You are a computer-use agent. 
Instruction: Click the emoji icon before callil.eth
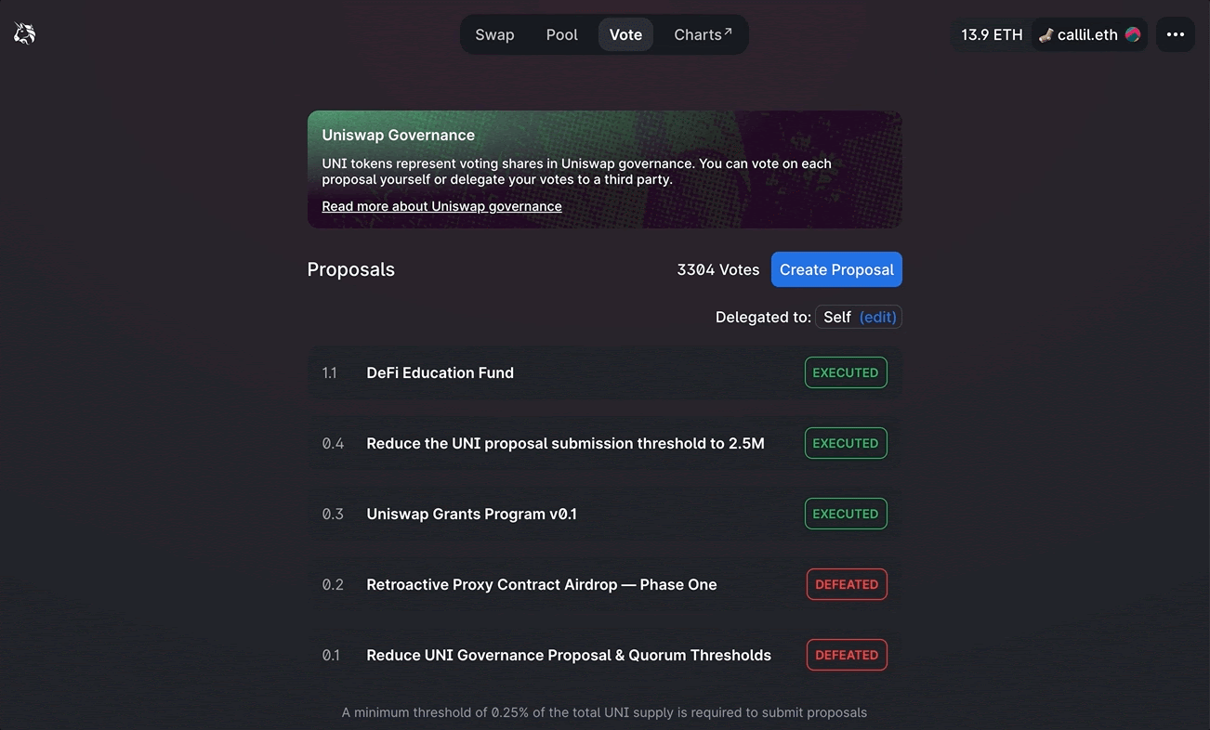point(1046,35)
